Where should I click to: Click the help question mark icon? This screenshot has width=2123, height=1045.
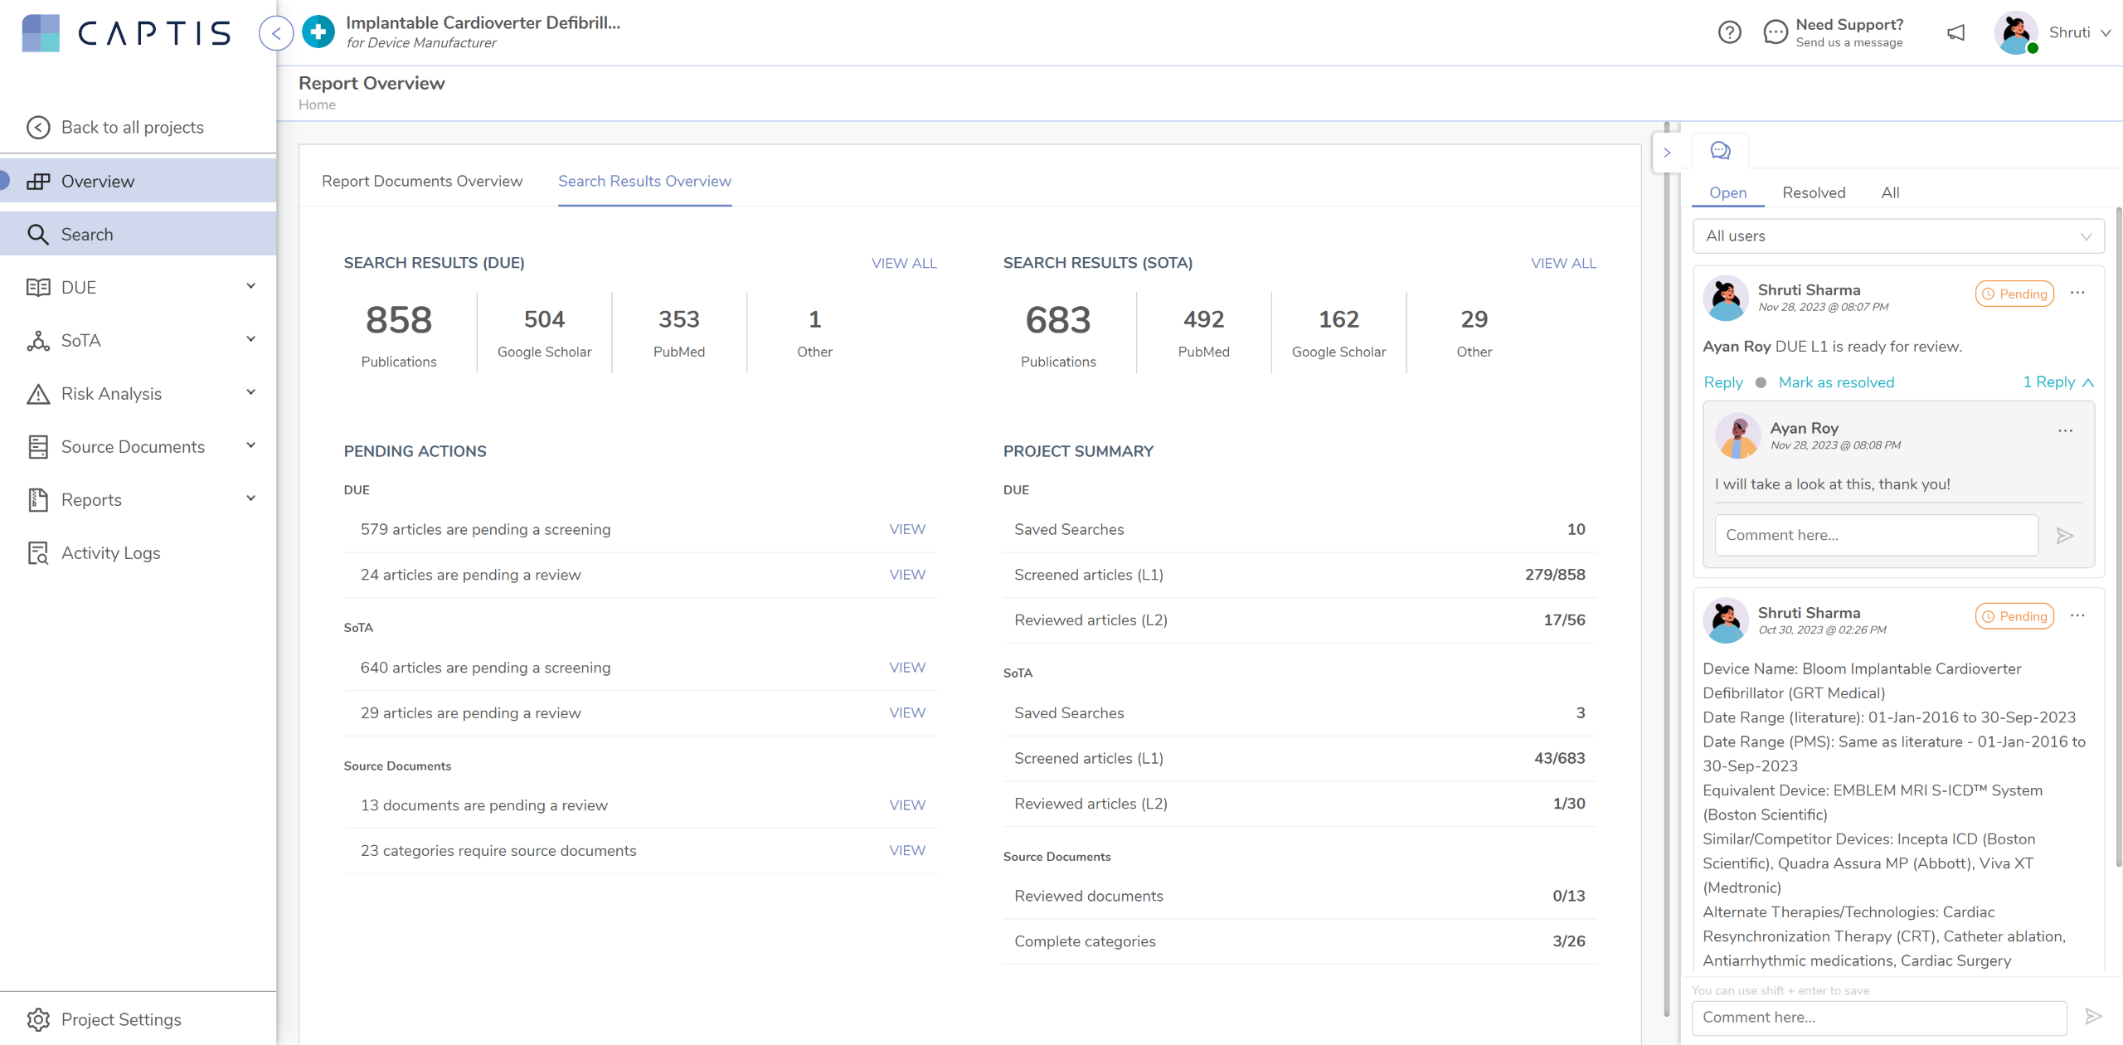pos(1729,32)
